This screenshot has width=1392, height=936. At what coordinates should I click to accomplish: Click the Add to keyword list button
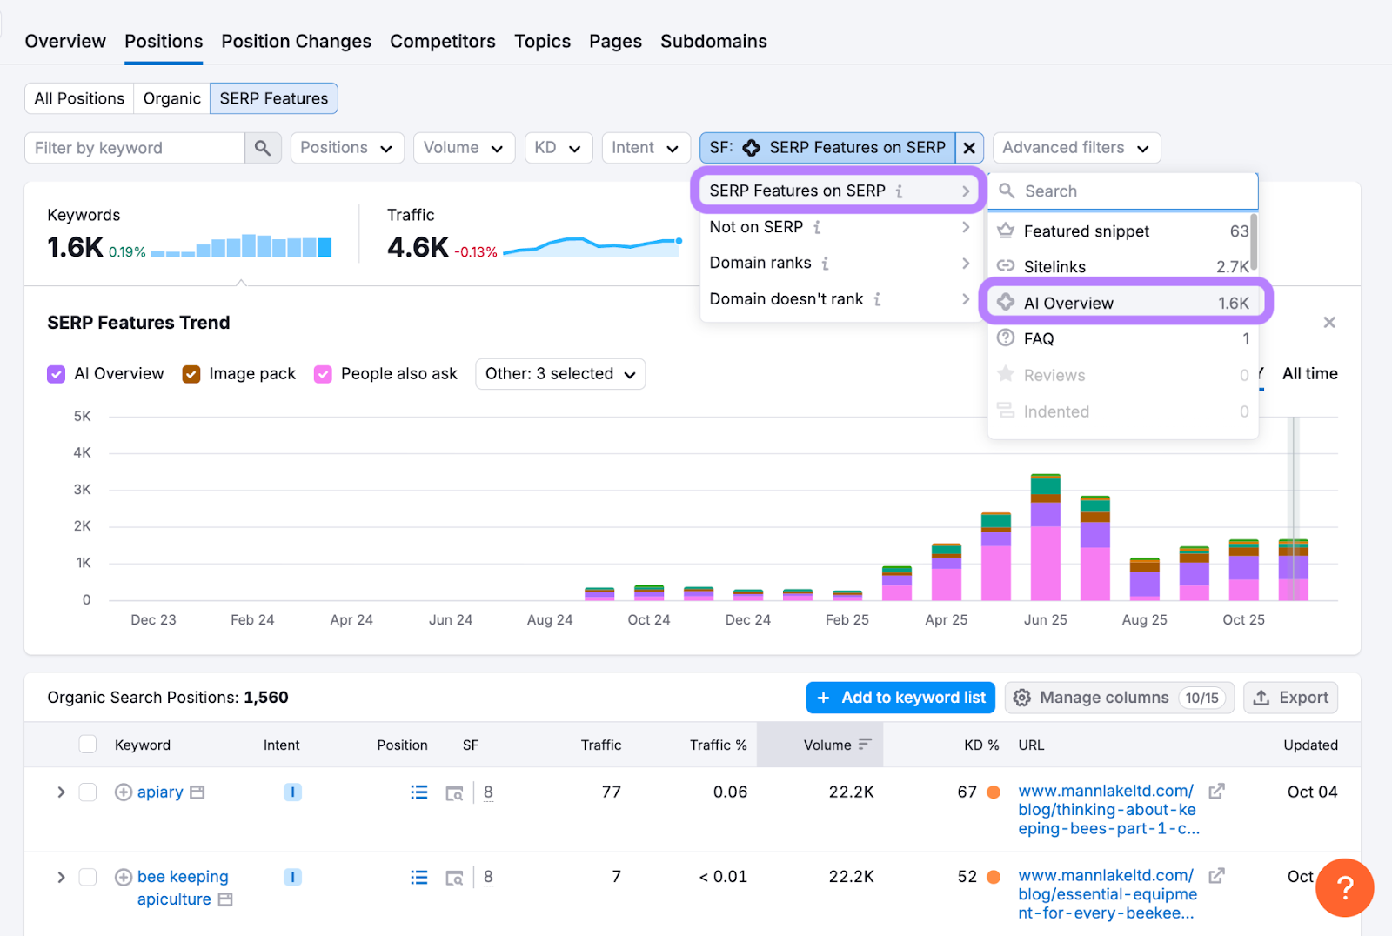(900, 698)
